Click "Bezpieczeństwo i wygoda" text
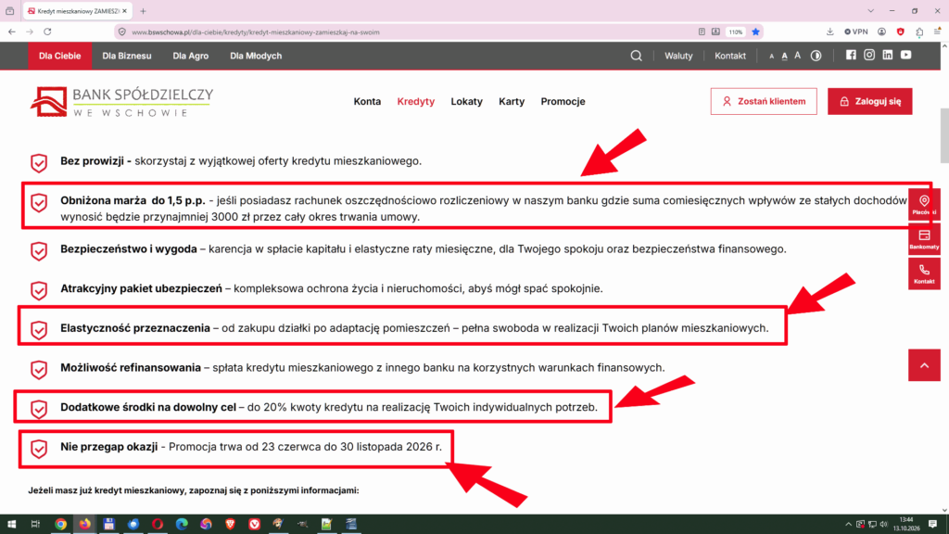 tap(128, 248)
